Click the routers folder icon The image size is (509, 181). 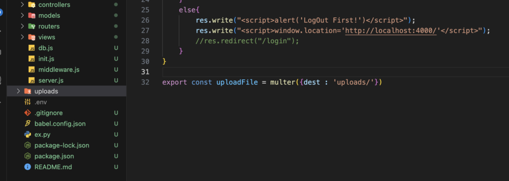(31, 26)
